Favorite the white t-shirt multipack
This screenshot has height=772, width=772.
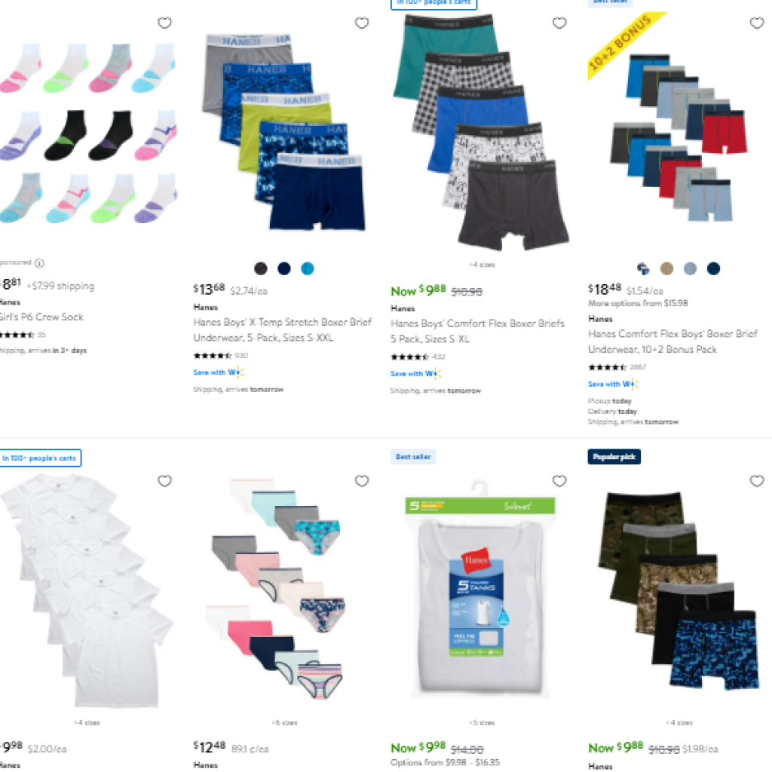164,480
